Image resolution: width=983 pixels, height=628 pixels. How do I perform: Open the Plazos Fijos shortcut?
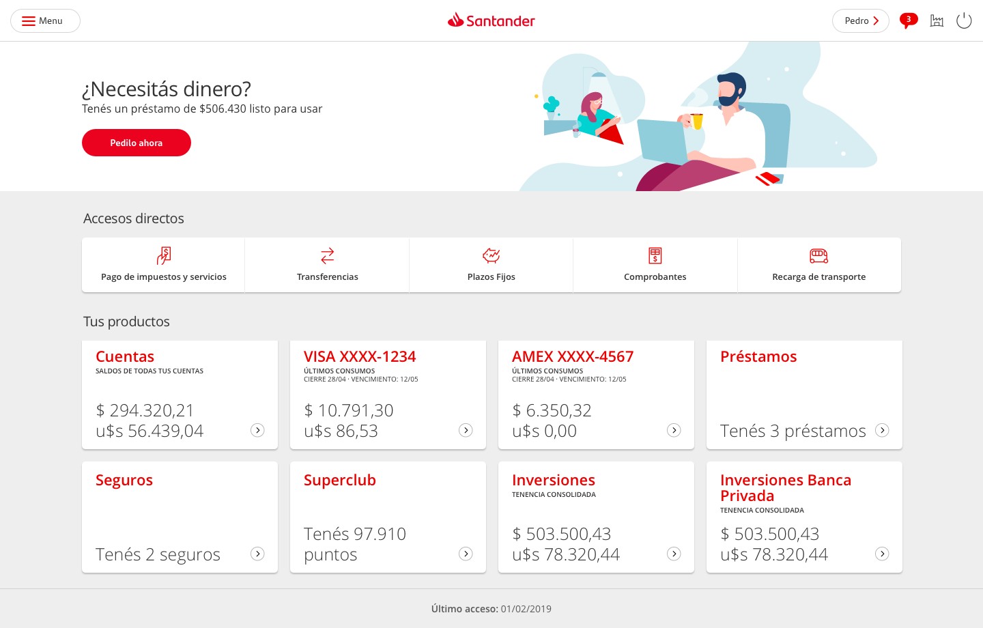(491, 265)
